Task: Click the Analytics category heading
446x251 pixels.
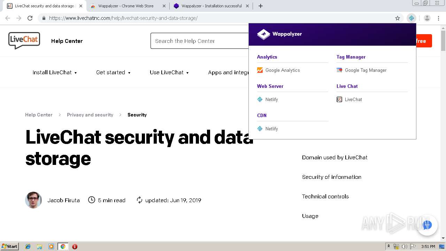Action: (x=267, y=57)
